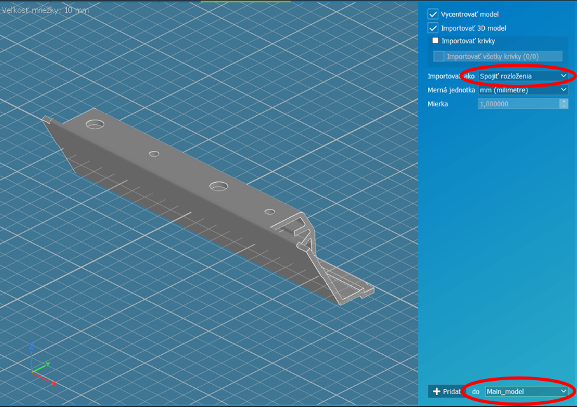Click the Mierka label
Screen dimensions: 577x407
tap(438, 104)
